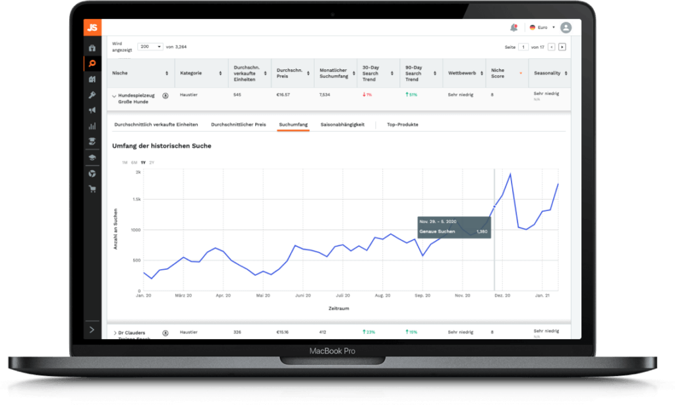The width and height of the screenshot is (675, 405).
Task: Click the Nov. 29 tooltip box
Action: click(454, 227)
